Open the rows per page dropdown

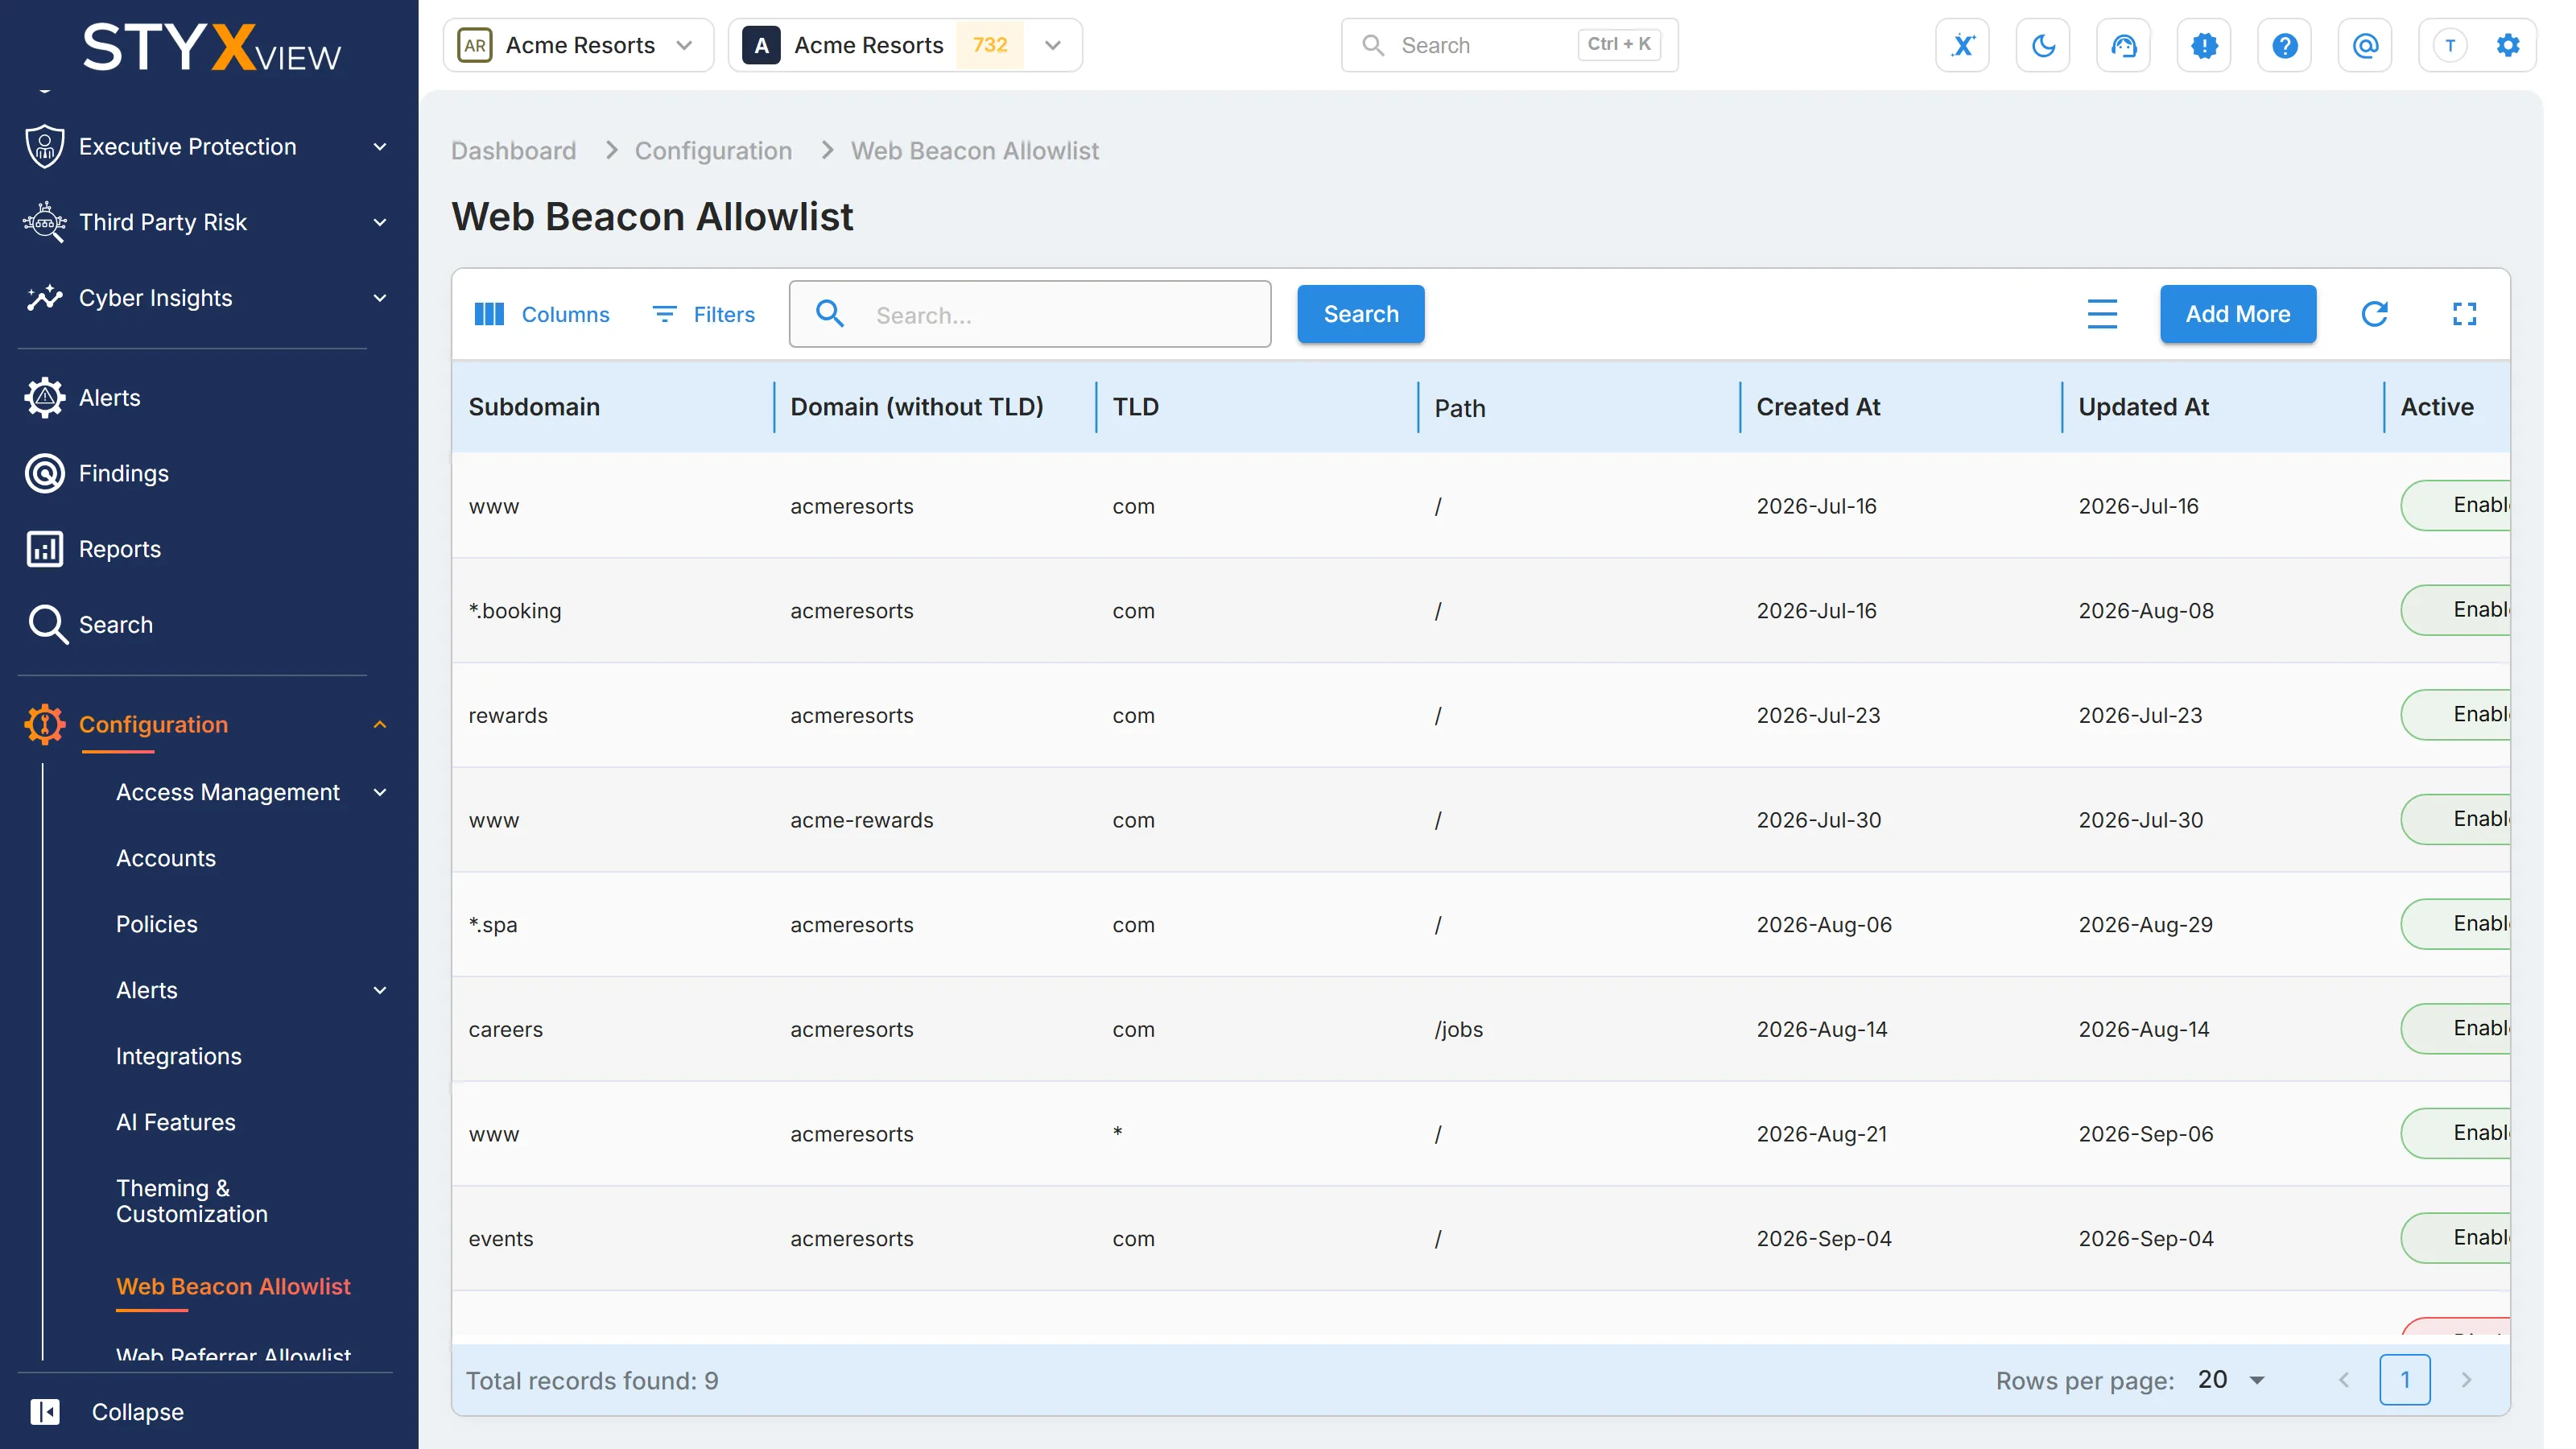click(x=2231, y=1380)
